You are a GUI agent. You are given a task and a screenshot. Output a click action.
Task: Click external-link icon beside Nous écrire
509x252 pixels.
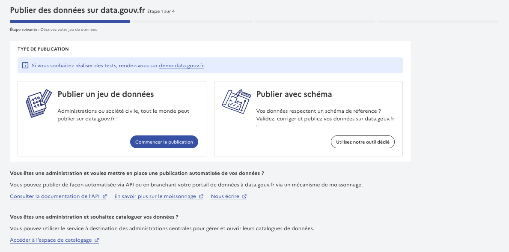point(244,196)
